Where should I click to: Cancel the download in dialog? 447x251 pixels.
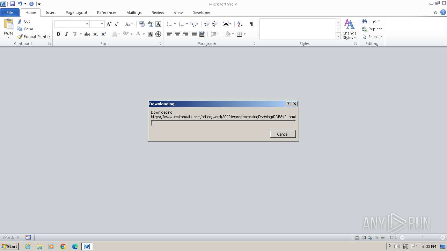(x=283, y=134)
